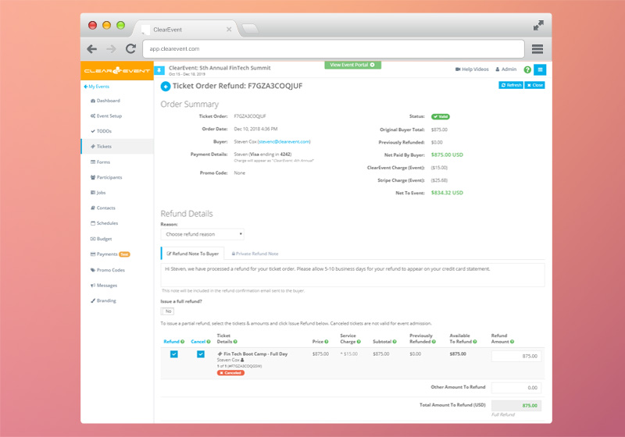Click the Refresh button

[x=511, y=85]
